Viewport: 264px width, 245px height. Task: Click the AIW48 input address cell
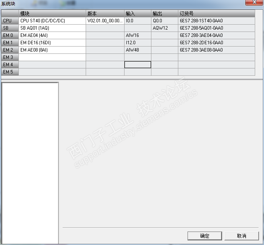pyautogui.click(x=138, y=50)
